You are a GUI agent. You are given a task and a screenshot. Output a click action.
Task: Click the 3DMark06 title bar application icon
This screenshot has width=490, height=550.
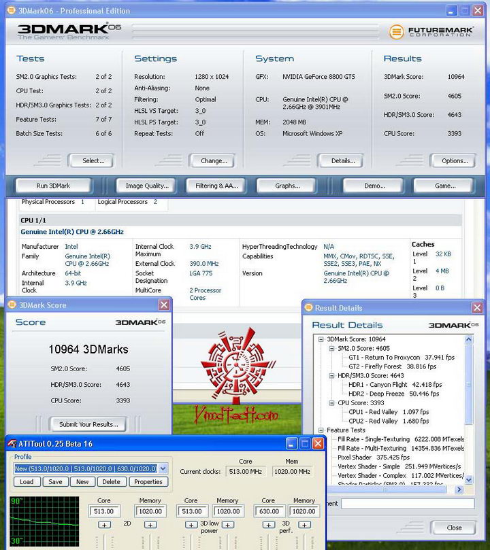(x=12, y=10)
